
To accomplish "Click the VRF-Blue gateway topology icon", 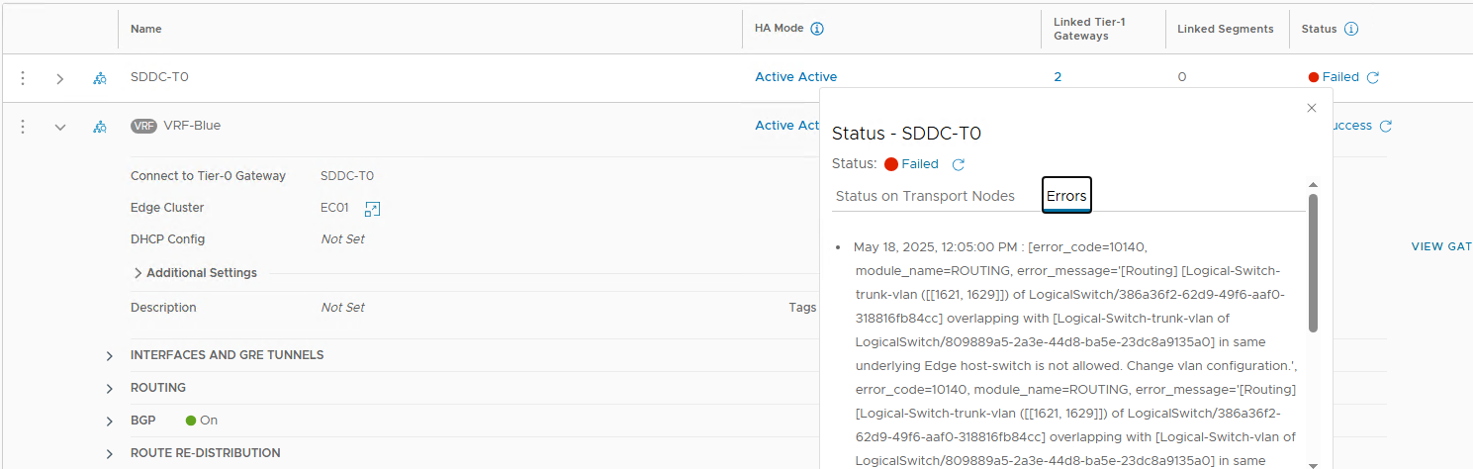I will tap(100, 127).
